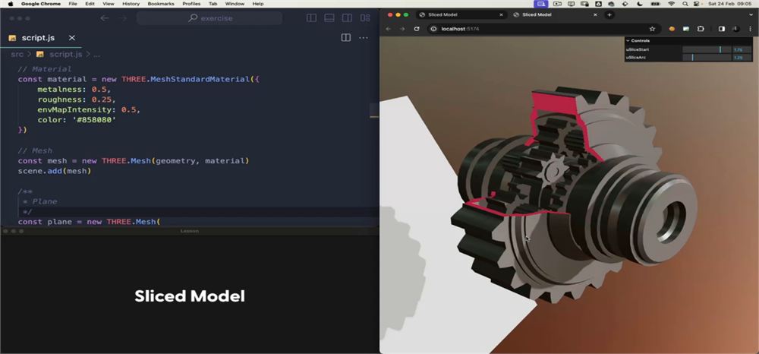Open the Bookmarks menu

click(x=161, y=3)
